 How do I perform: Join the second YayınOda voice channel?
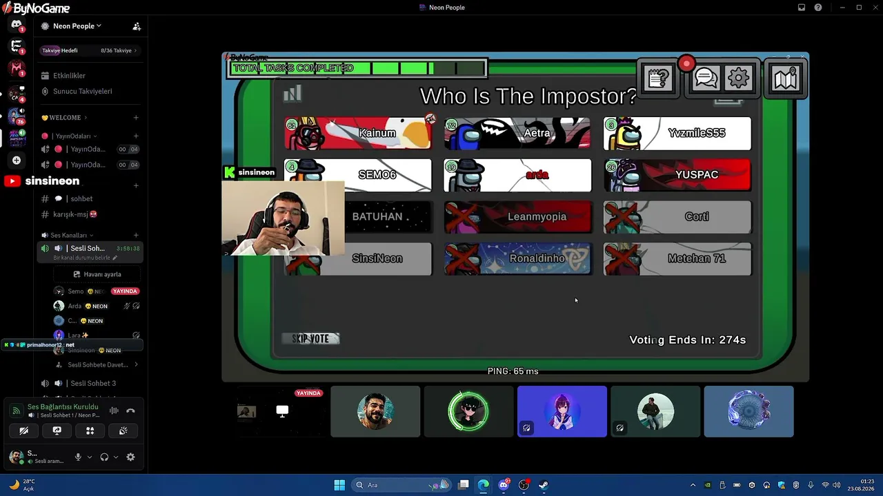point(90,165)
